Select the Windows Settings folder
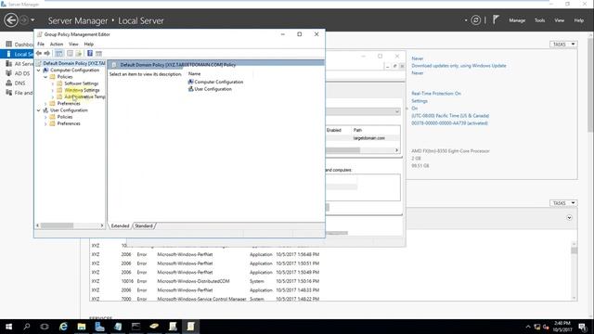The image size is (594, 334). (82, 90)
